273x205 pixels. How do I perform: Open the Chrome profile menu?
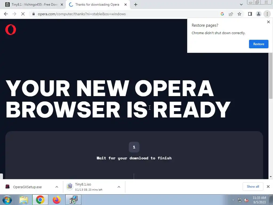coord(259,14)
